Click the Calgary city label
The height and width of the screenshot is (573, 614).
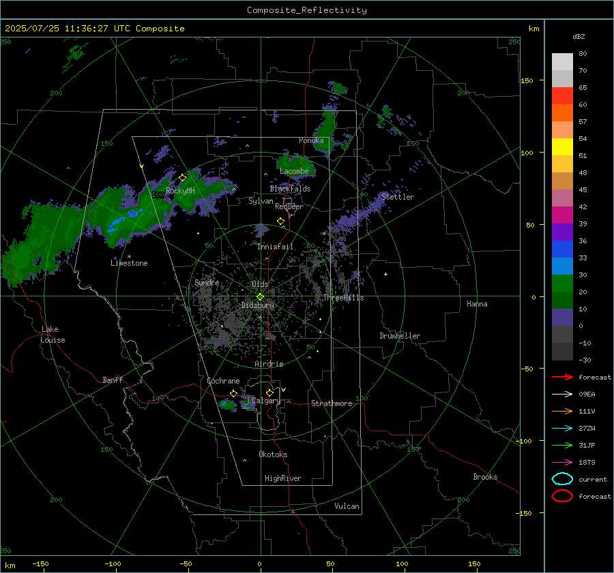coord(266,401)
